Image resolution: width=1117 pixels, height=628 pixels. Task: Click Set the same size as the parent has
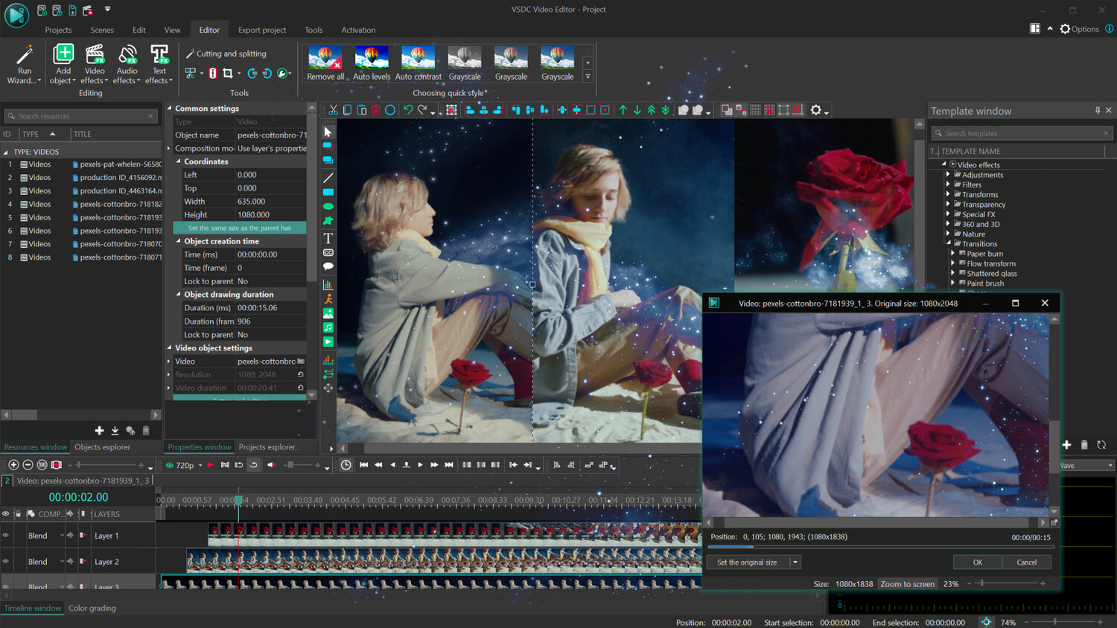click(240, 228)
